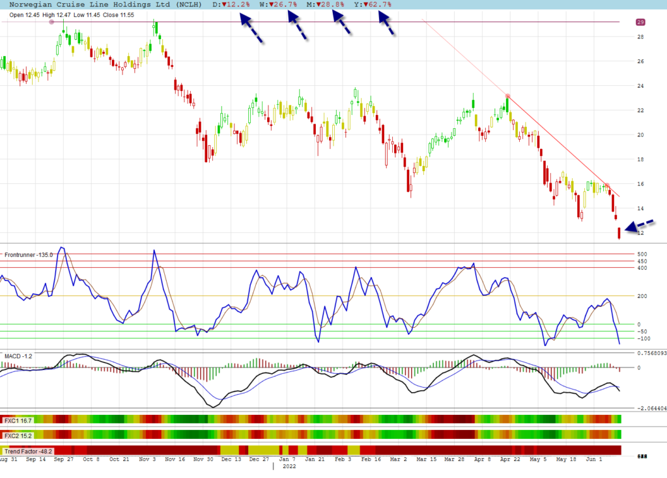
Task: Click the -50 level on the Frontrunner axis
Action: pyautogui.click(x=642, y=332)
